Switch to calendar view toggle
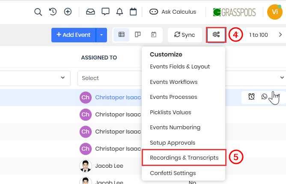Screen dimensions: 286x184 pyautogui.click(x=153, y=35)
